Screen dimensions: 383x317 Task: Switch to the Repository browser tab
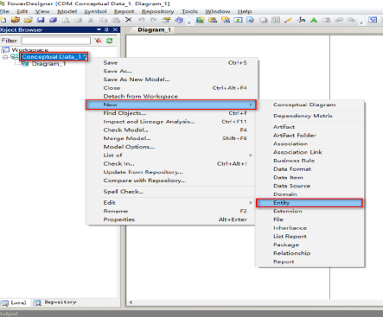[55, 302]
